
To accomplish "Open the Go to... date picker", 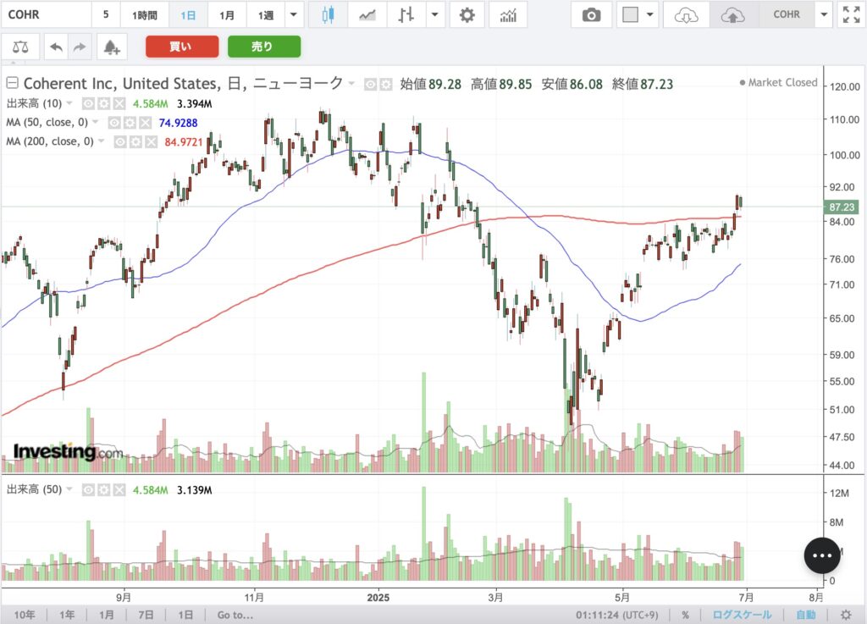I will [235, 615].
